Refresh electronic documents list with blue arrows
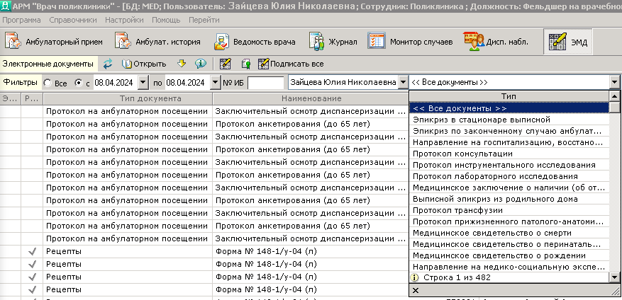Image resolution: width=622 pixels, height=300 pixels. (108, 64)
